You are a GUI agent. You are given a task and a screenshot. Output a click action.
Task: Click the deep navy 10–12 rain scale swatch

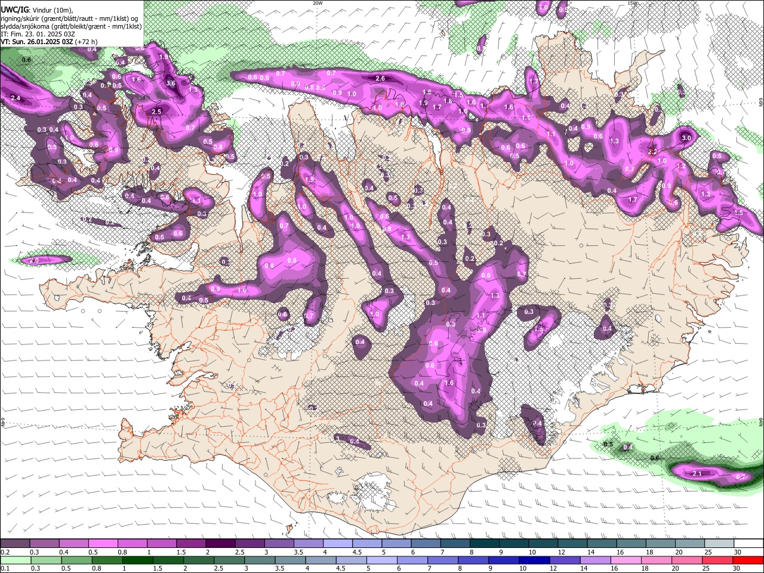[x=534, y=560]
